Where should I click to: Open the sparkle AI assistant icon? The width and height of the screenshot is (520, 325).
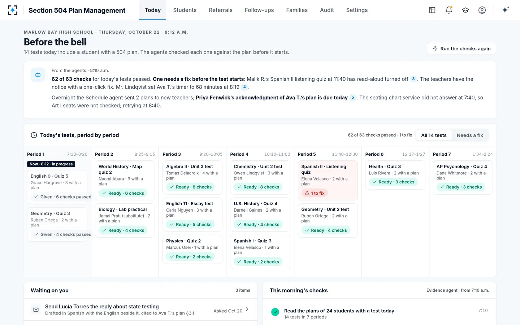pyautogui.click(x=506, y=10)
